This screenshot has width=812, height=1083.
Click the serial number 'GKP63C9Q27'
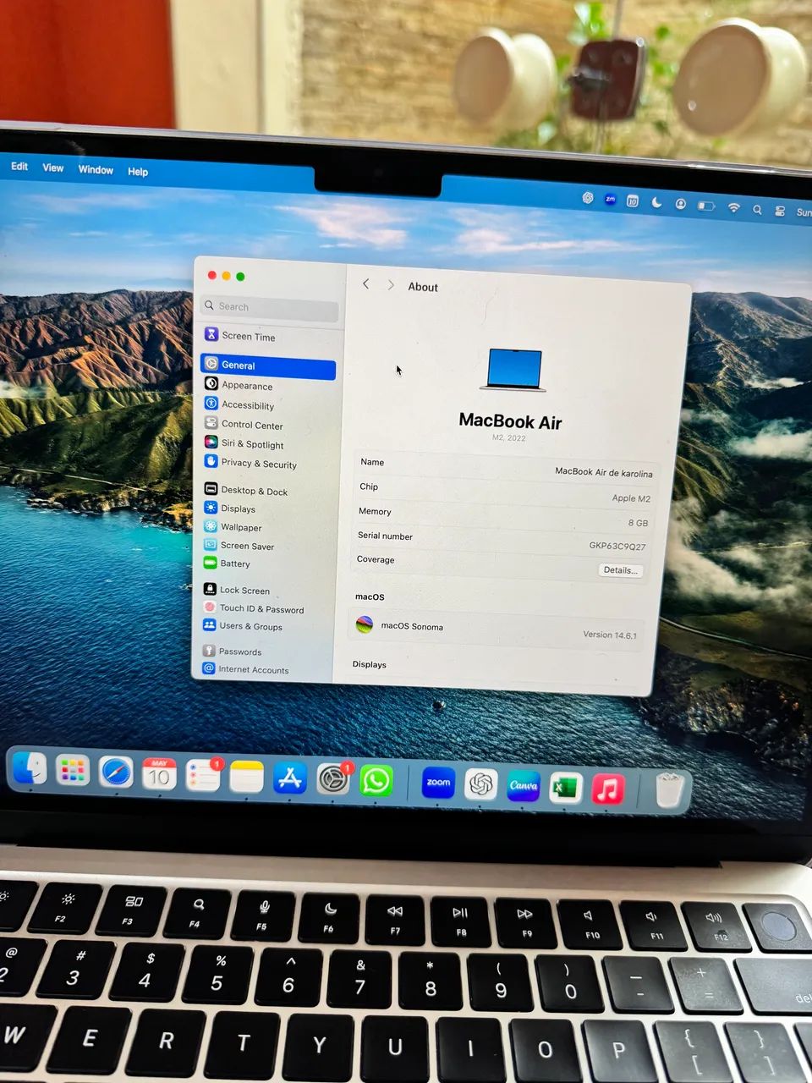(x=617, y=546)
